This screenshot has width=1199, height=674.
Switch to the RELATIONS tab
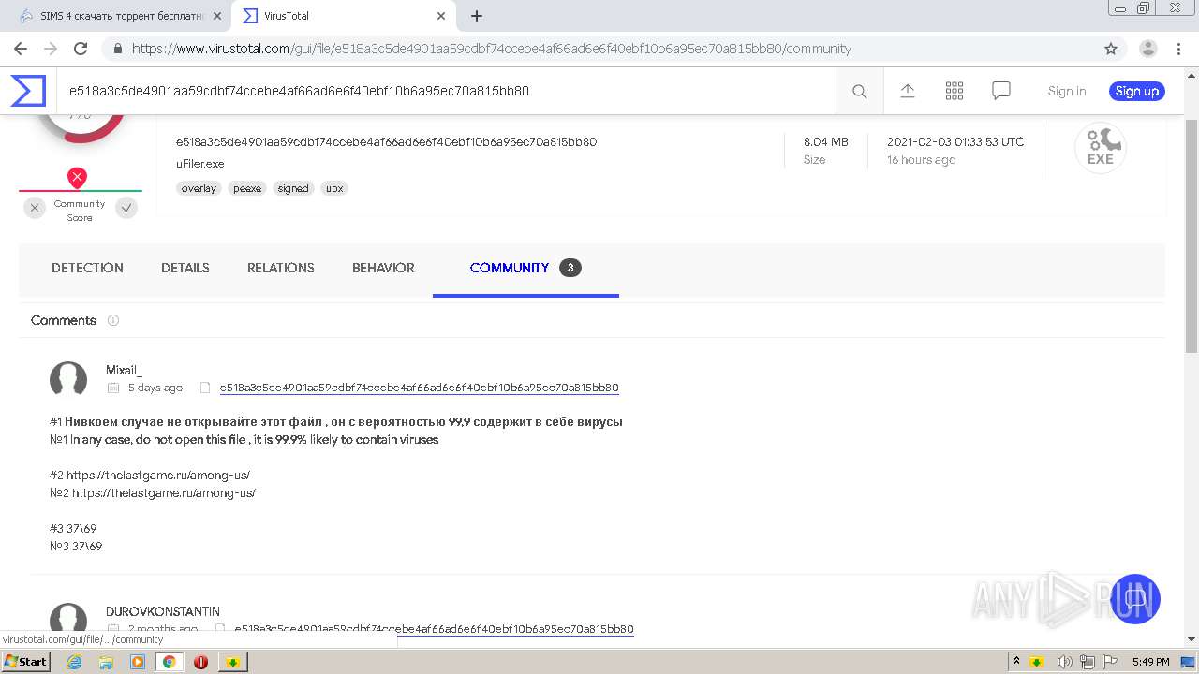click(281, 268)
